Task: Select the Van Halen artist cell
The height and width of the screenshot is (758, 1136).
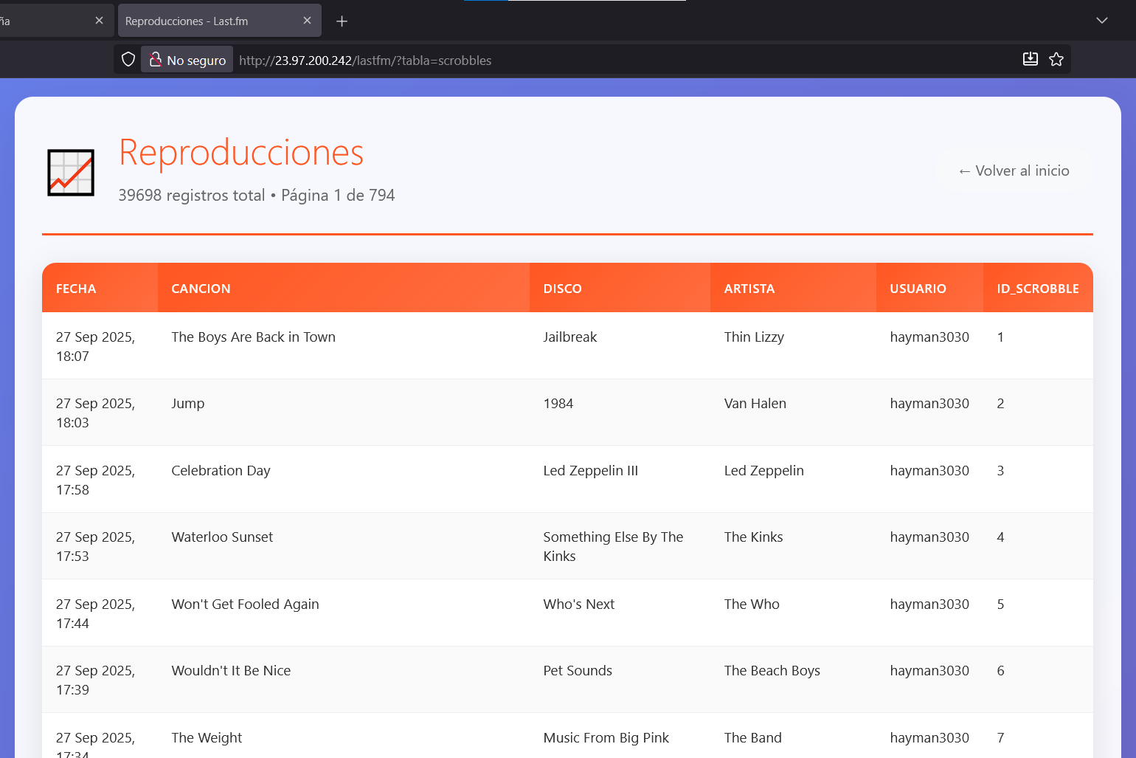Action: coord(755,404)
